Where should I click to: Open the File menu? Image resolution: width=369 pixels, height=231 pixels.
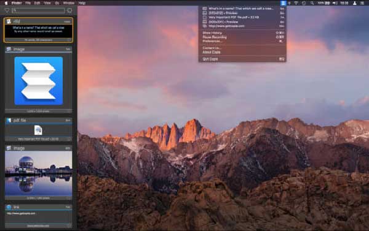[x=28, y=3]
